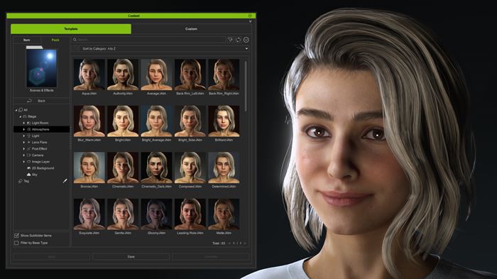
Task: Click the pencil edit icon beside Tag
Action: pyautogui.click(x=65, y=181)
